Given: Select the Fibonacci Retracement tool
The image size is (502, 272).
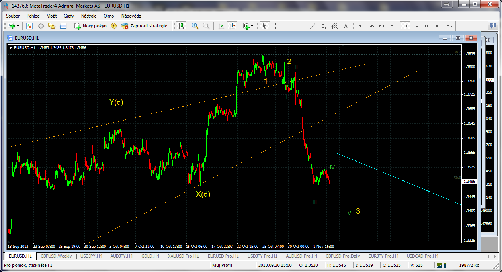Looking at the screenshot, I should coord(324,26).
